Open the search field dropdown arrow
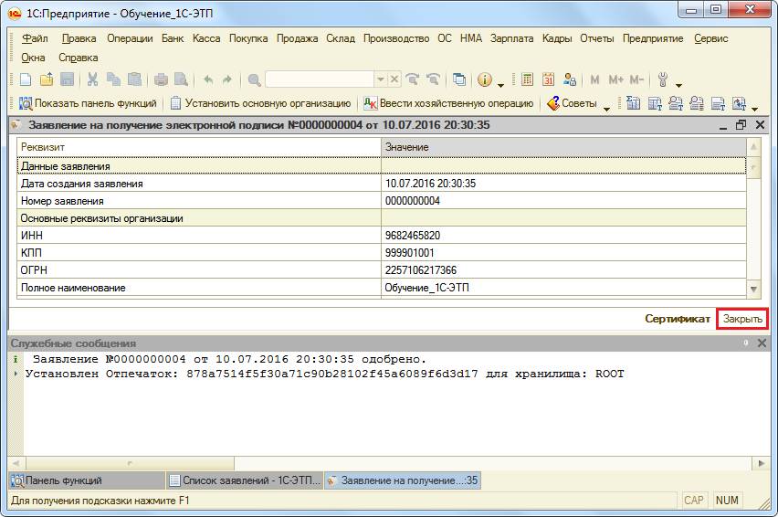The image size is (778, 517). 381,79
